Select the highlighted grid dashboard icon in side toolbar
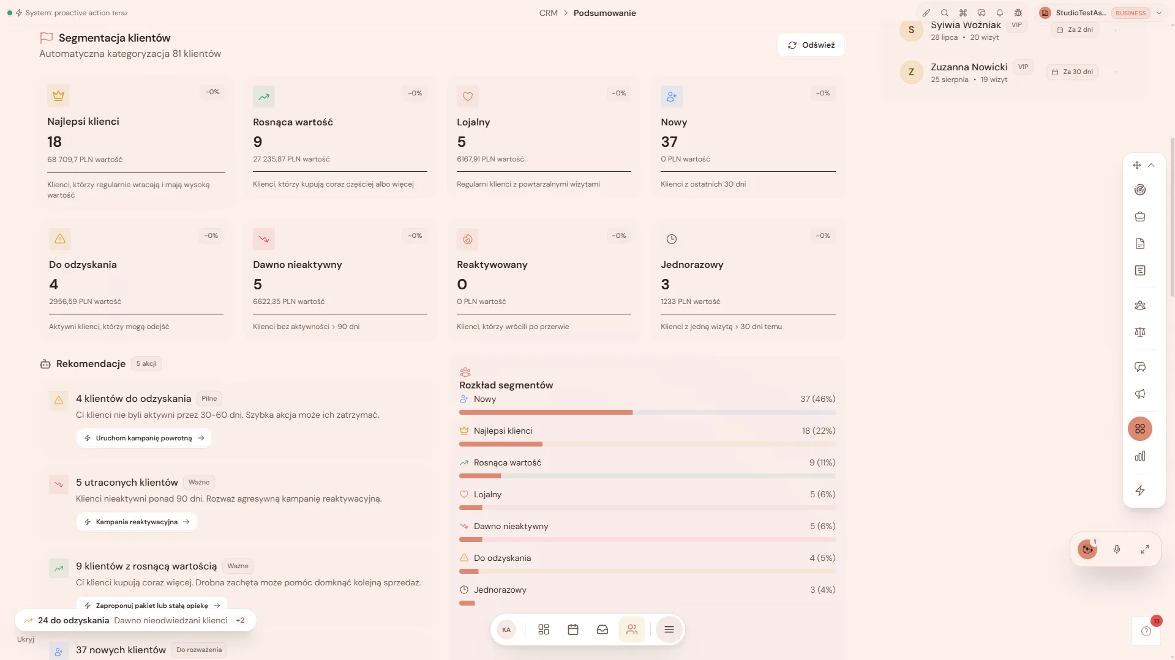This screenshot has height=660, width=1175. tap(1140, 429)
